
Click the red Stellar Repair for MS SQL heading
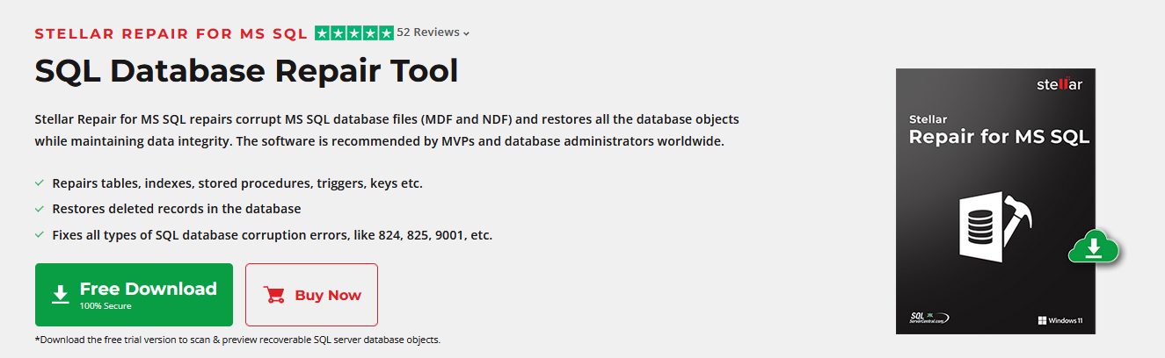[171, 34]
